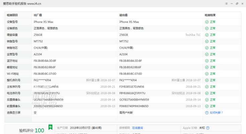
Task: Click read value serial FK1******KPJ4
Action: tap(128, 80)
